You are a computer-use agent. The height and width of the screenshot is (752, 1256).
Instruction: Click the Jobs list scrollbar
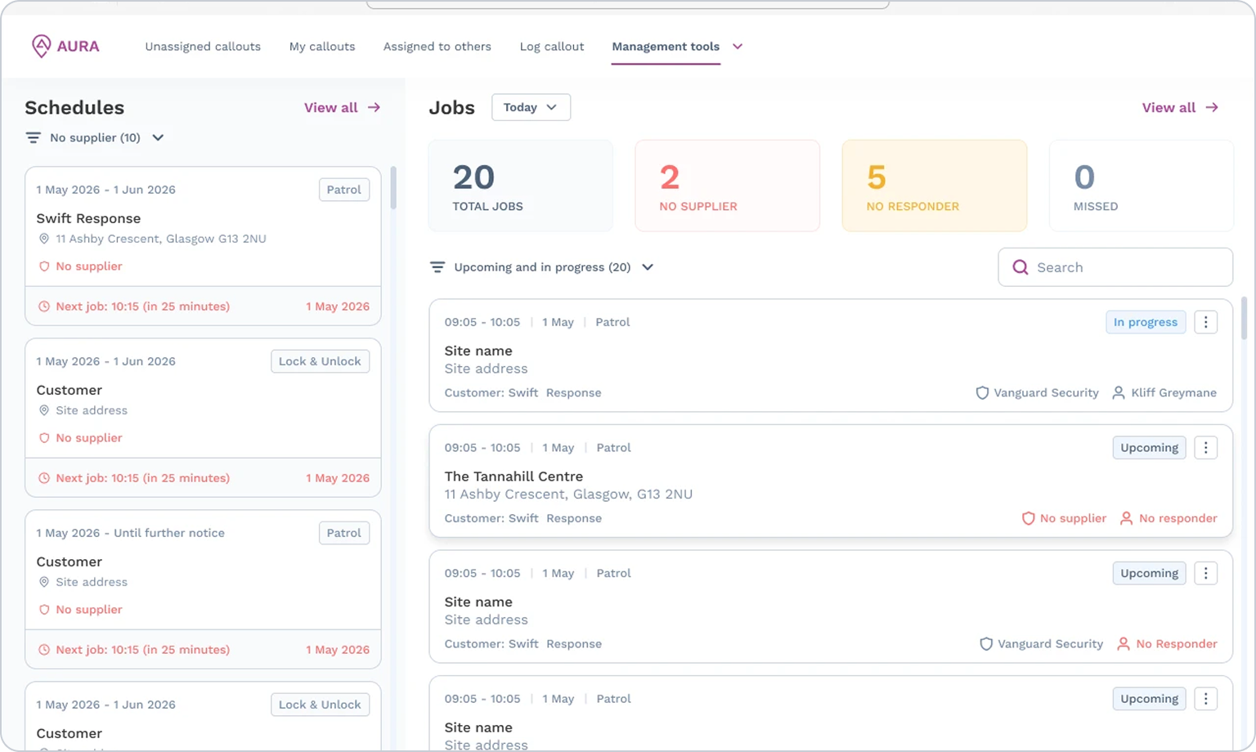[x=1245, y=318]
